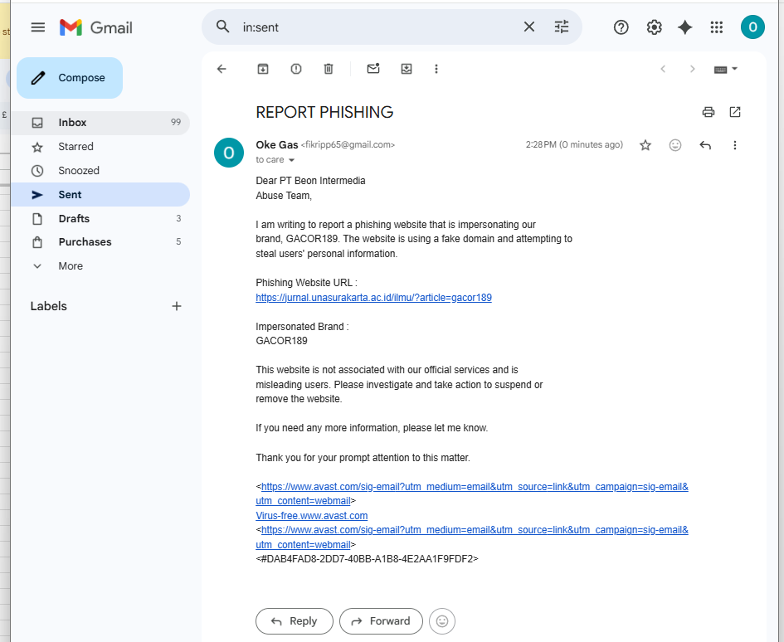Click the Forward button
The height and width of the screenshot is (642, 784).
pos(381,621)
